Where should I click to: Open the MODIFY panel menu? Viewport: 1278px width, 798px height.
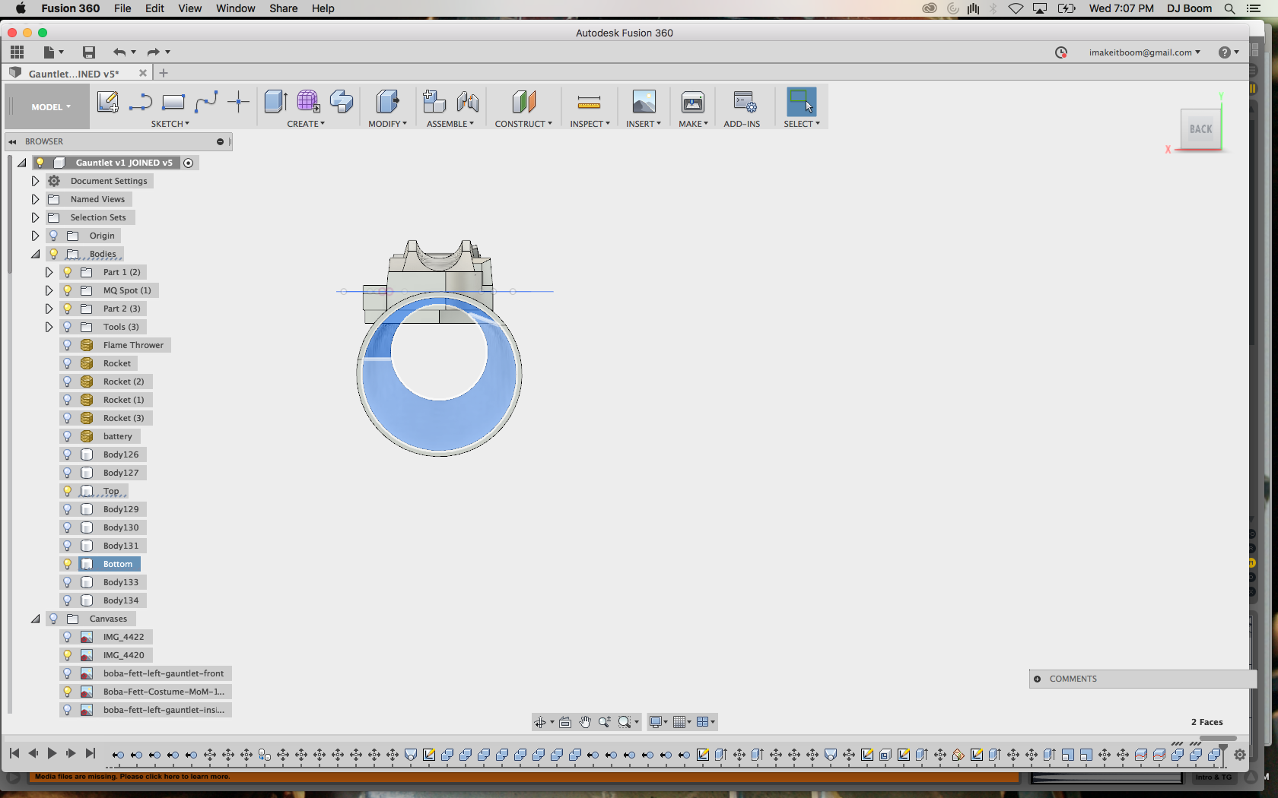(x=387, y=124)
